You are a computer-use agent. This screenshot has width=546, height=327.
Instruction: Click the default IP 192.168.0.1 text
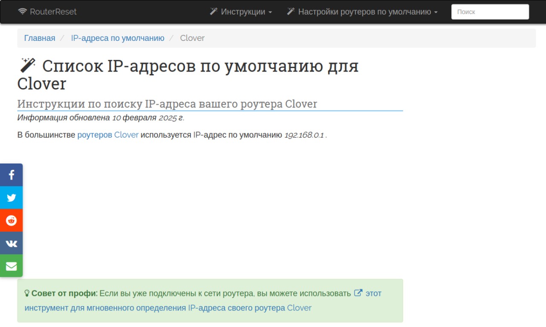coord(304,135)
